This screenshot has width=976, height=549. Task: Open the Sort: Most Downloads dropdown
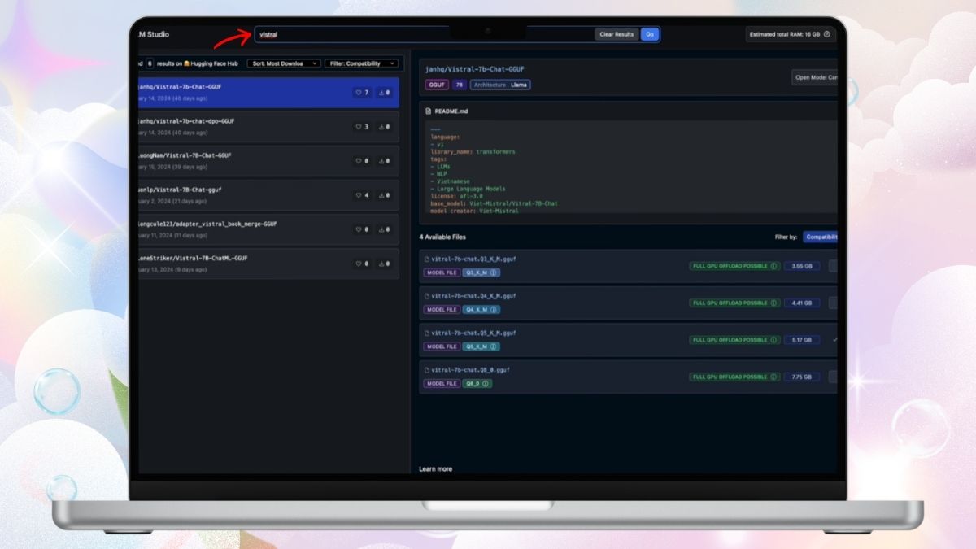[x=285, y=63]
